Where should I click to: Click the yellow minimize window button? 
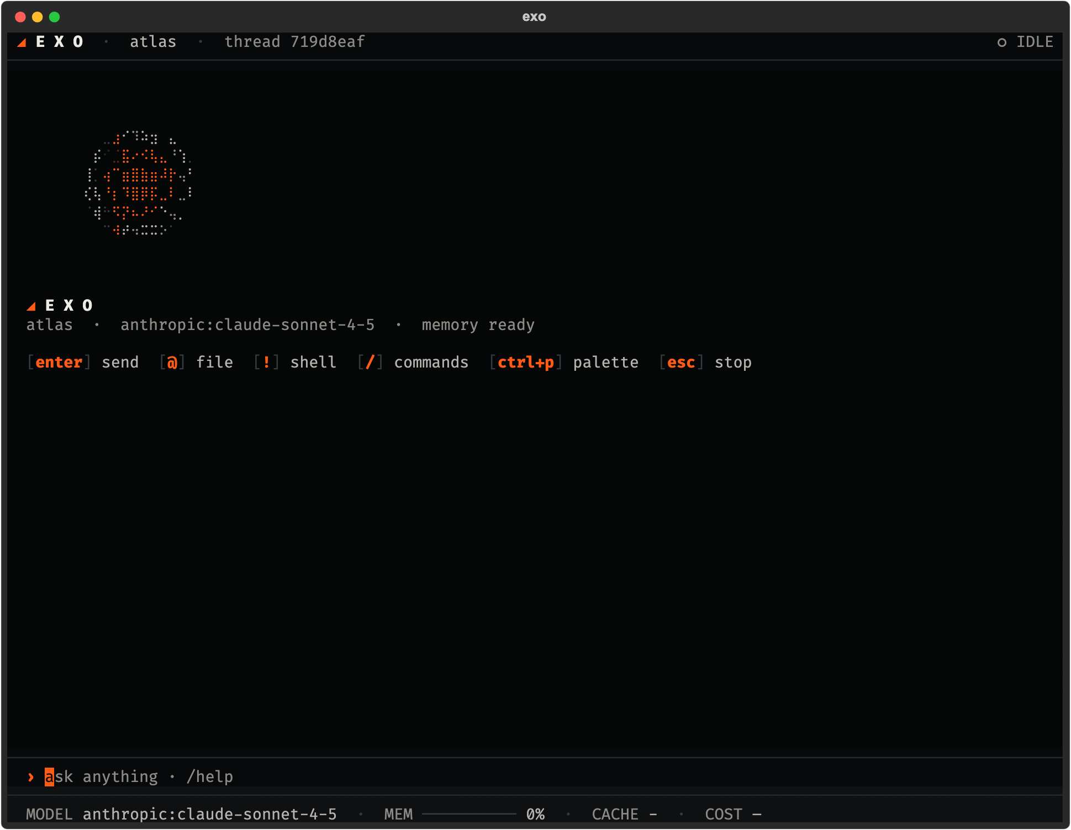(x=38, y=17)
